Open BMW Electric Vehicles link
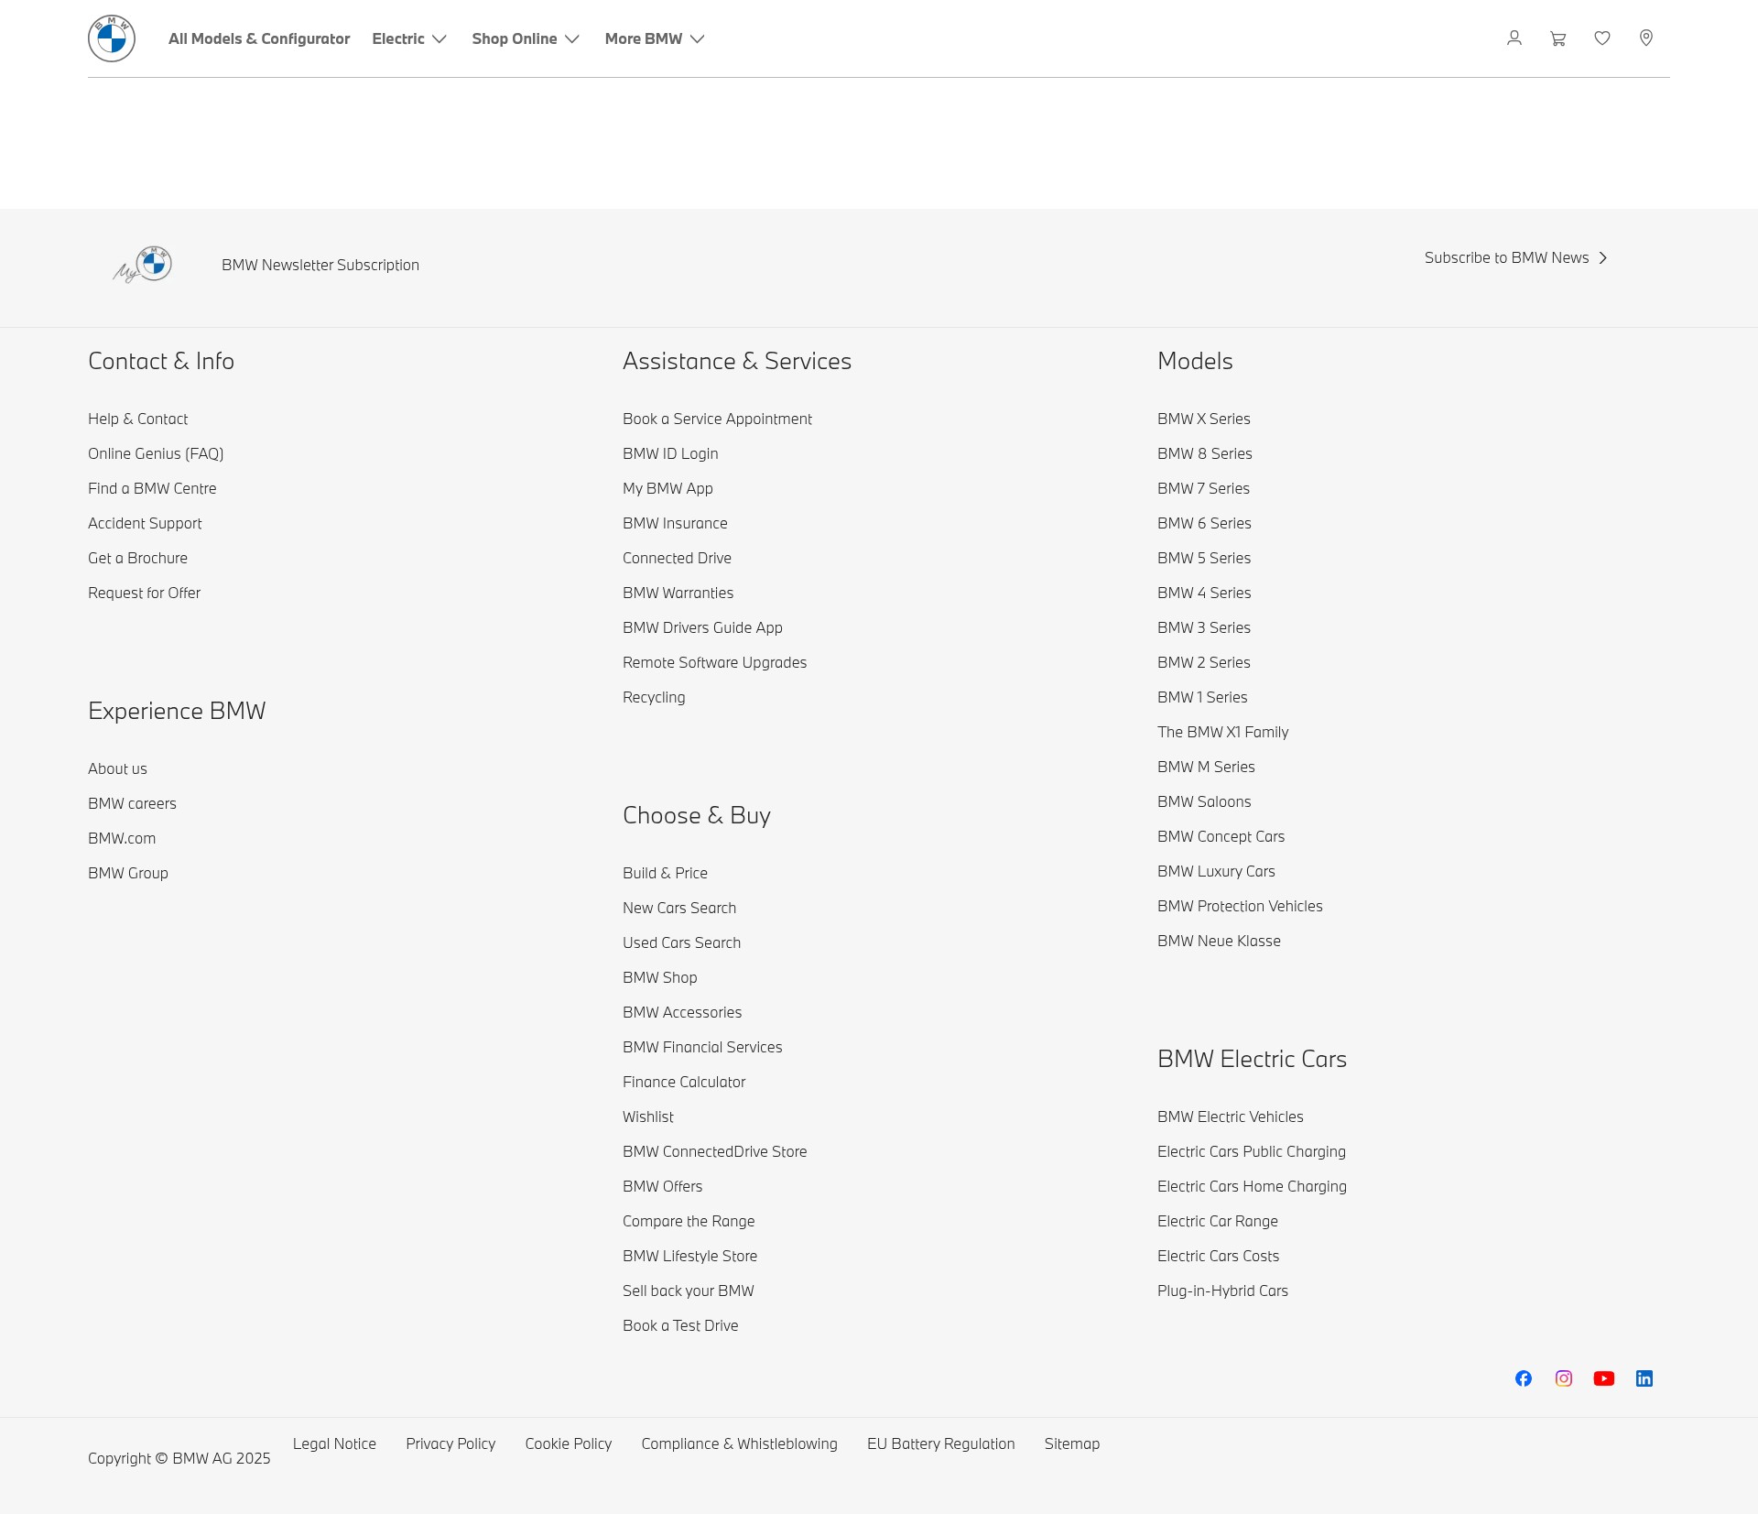 pos(1230,1116)
